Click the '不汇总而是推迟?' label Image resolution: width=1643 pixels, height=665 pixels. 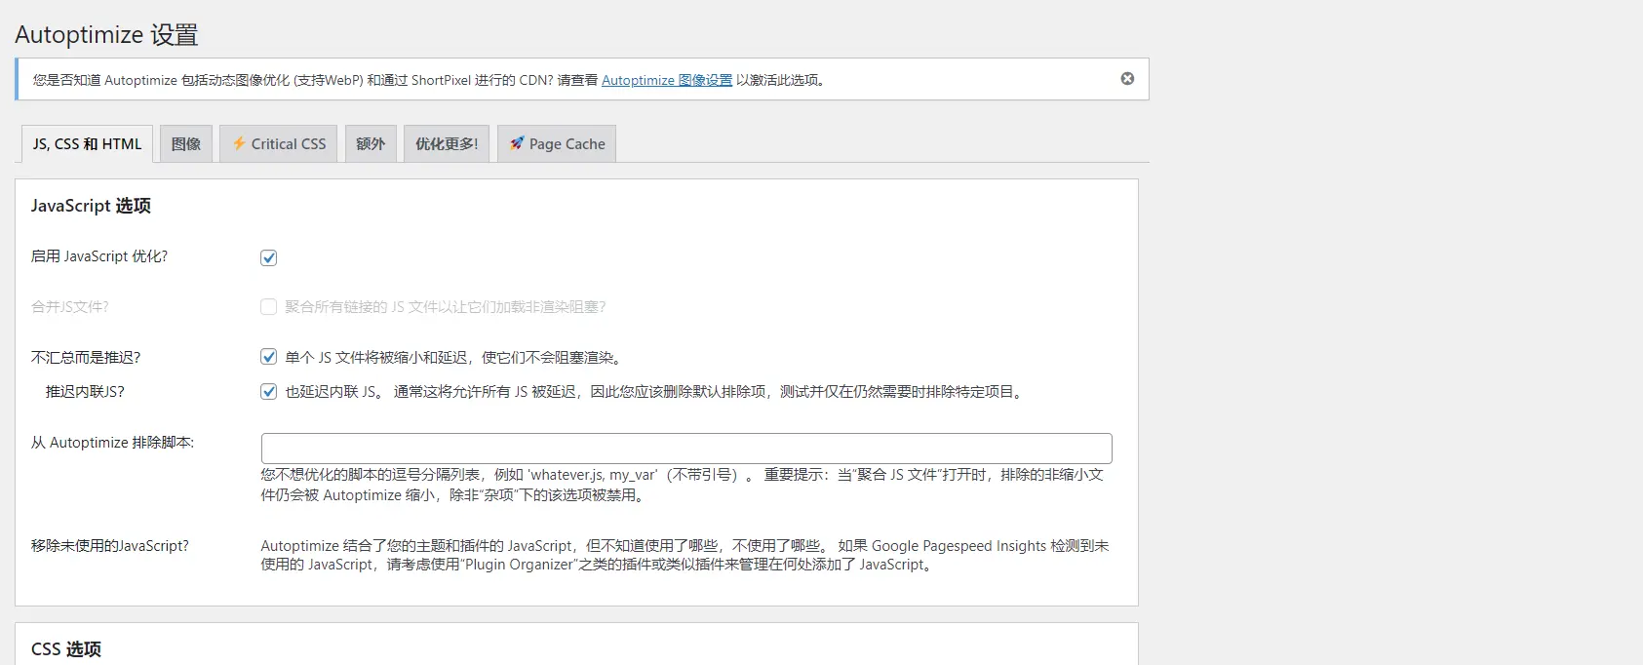[x=86, y=358]
